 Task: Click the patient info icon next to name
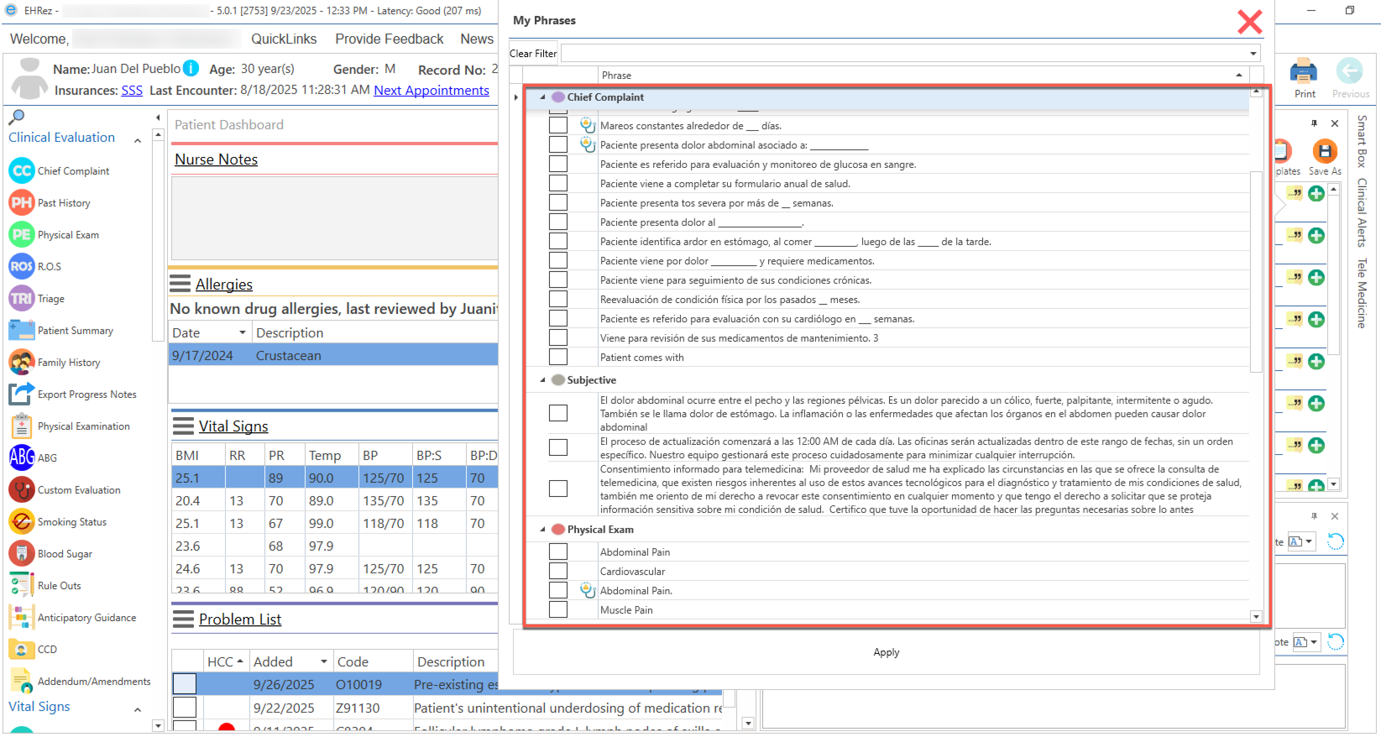pyautogui.click(x=191, y=68)
